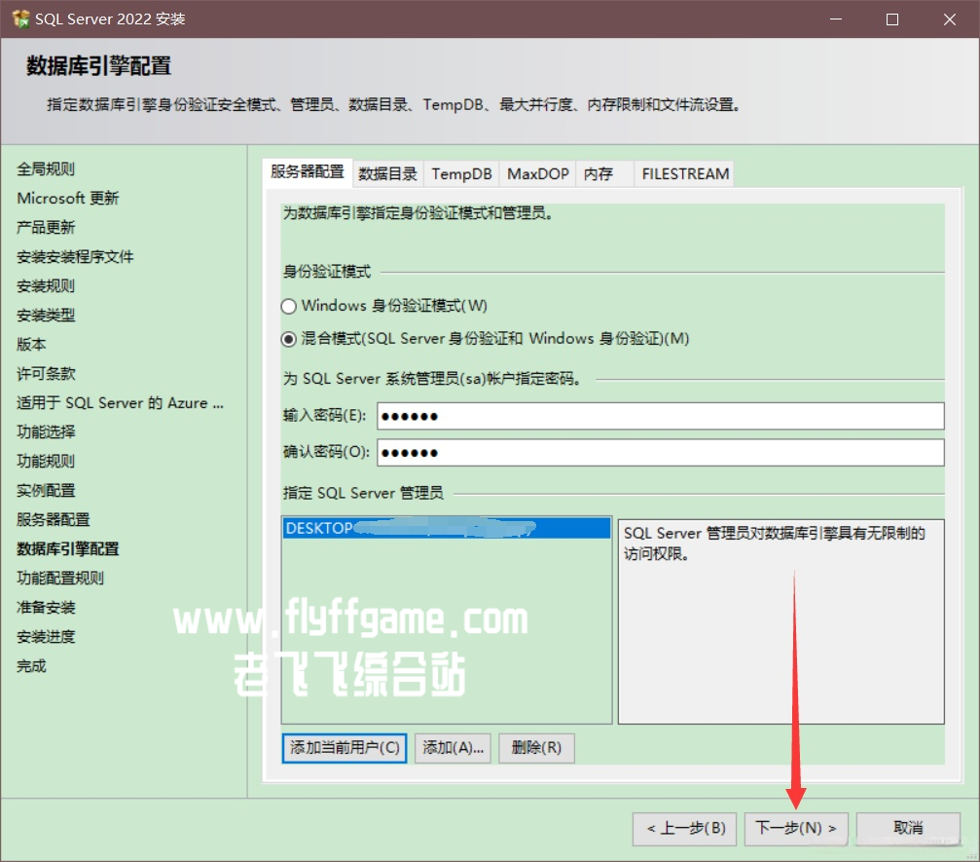Click 安装进度 step in sidebar
980x862 pixels.
pos(46,637)
